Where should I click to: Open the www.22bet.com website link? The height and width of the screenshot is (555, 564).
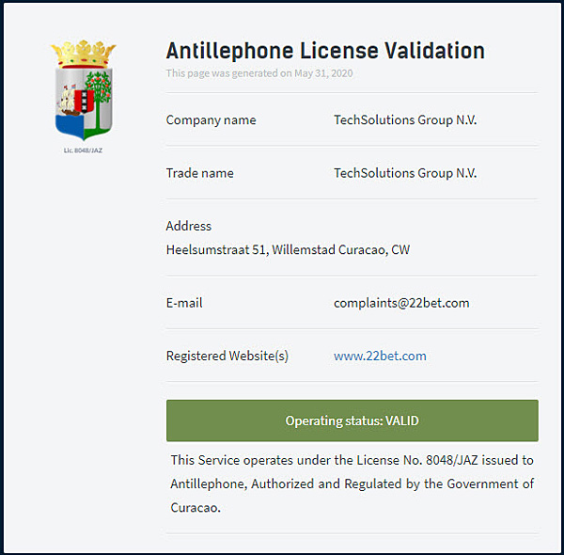point(380,356)
